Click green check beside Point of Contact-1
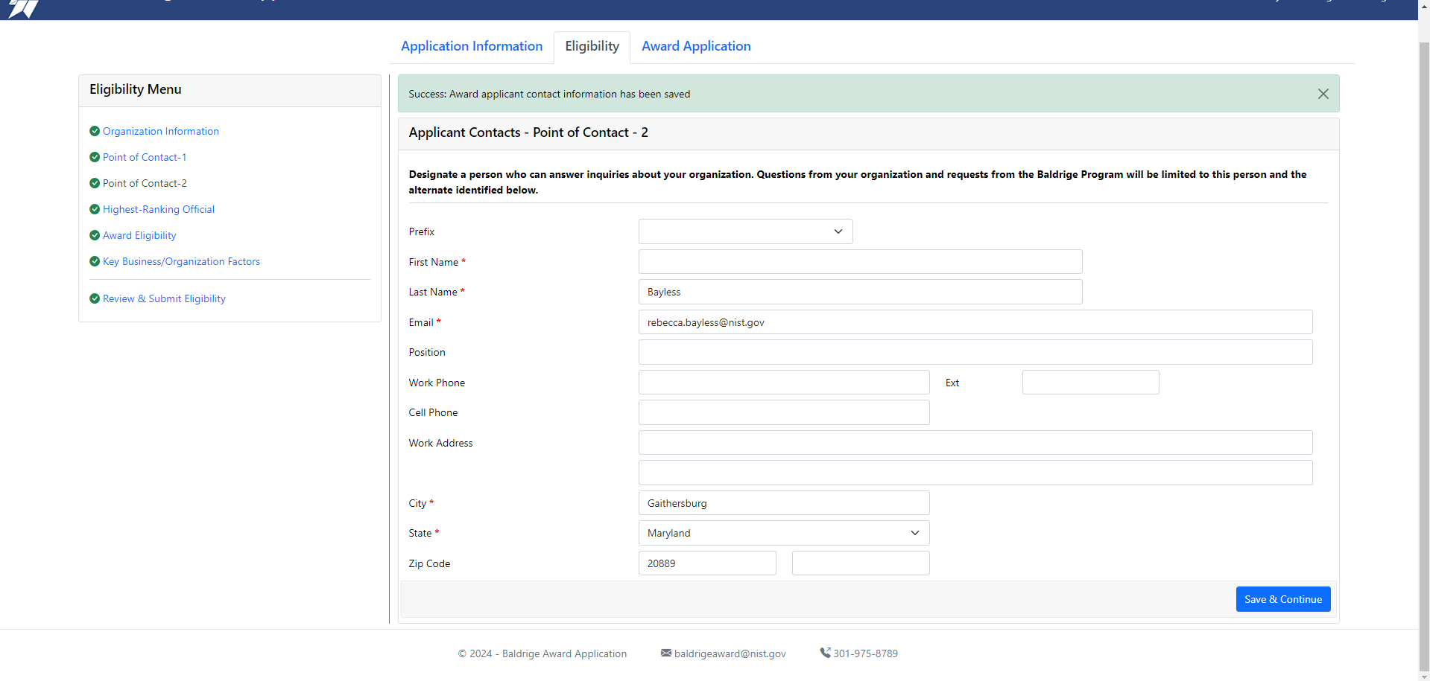Viewport: 1430px width, 681px height. click(x=95, y=157)
